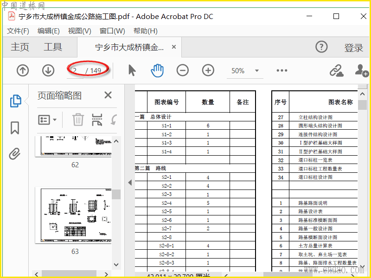The width and height of the screenshot is (371, 278).
Task: Zoom in with the plus icon
Action: coord(208,70)
